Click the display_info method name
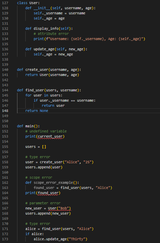 [x=46, y=29]
